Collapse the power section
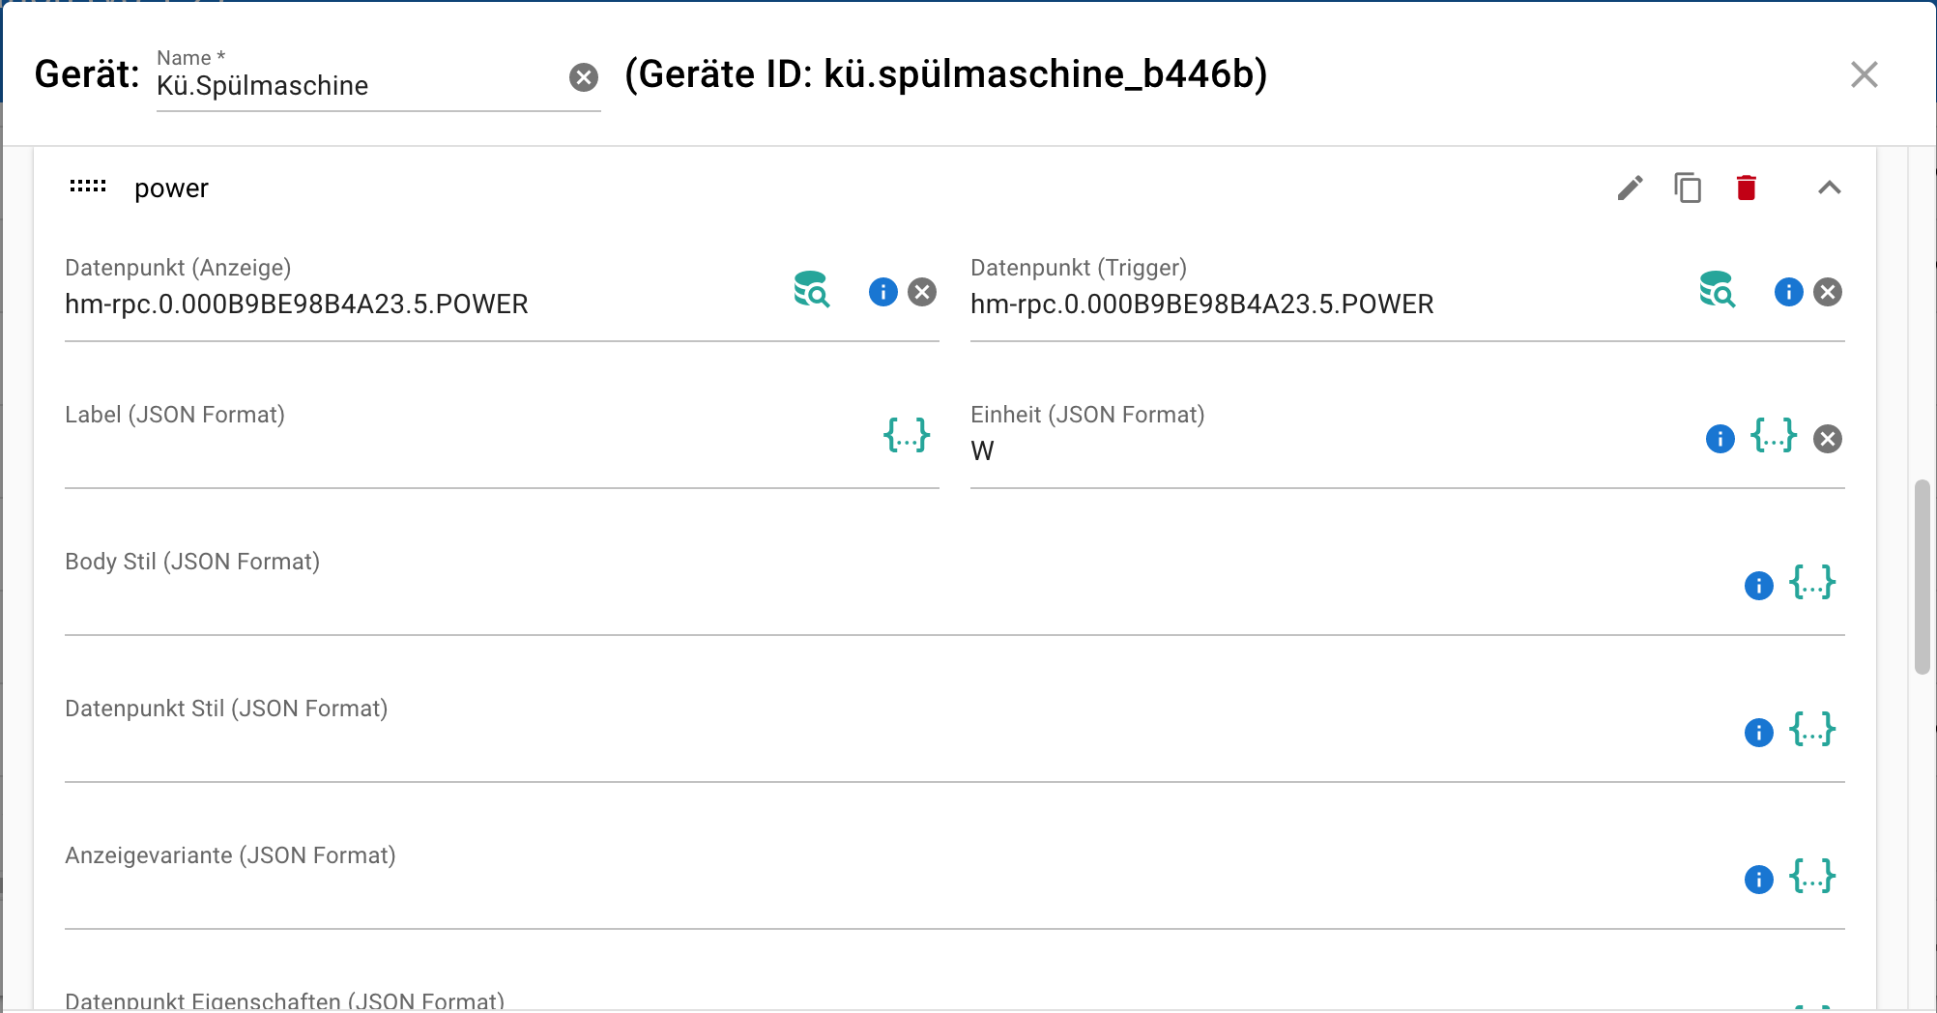Image resolution: width=1937 pixels, height=1013 pixels. click(x=1829, y=188)
